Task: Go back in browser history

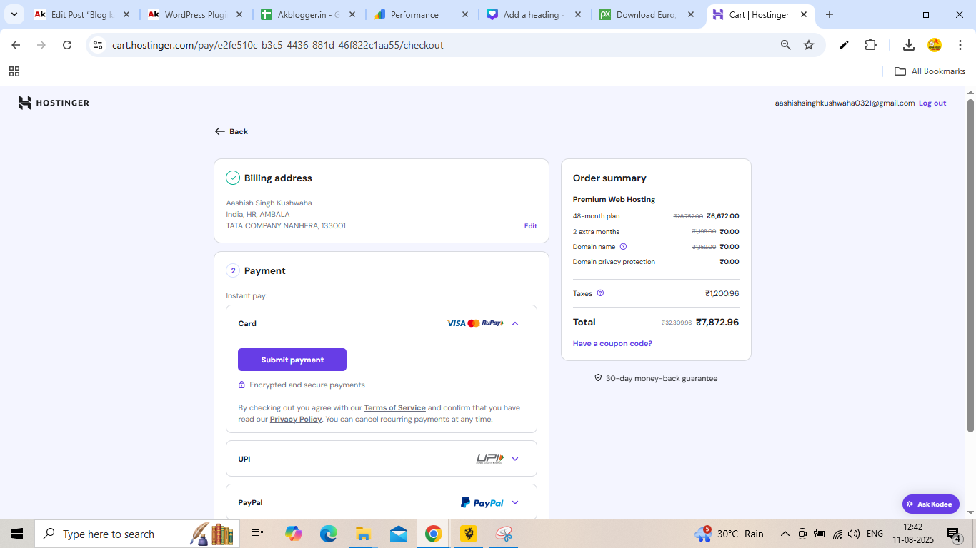Action: coord(16,45)
